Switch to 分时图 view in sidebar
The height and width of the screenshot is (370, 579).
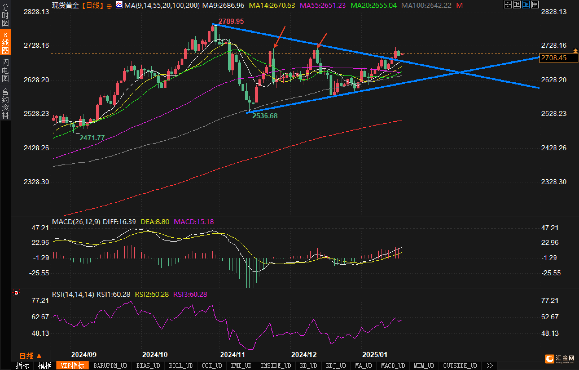pyautogui.click(x=5, y=15)
